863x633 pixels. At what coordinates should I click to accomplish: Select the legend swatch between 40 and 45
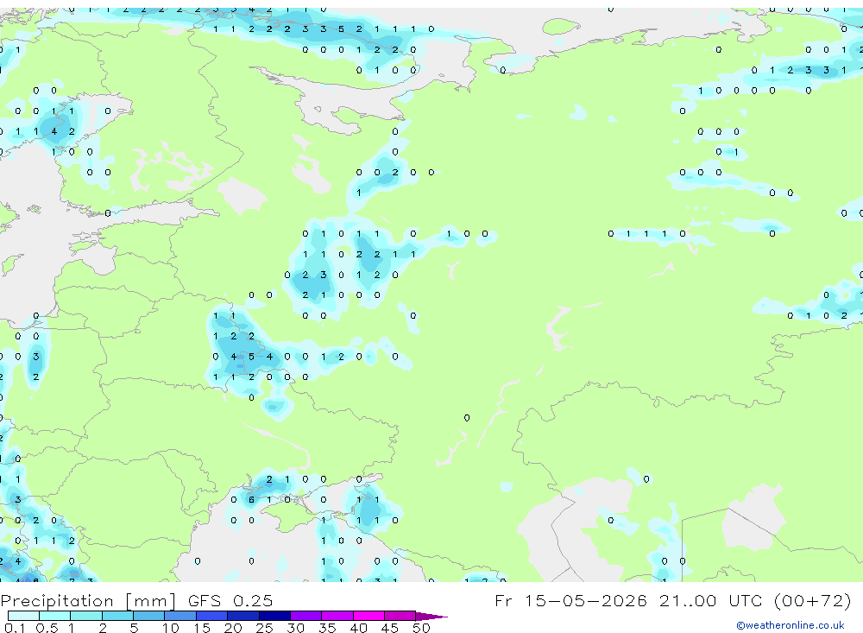pos(369,616)
